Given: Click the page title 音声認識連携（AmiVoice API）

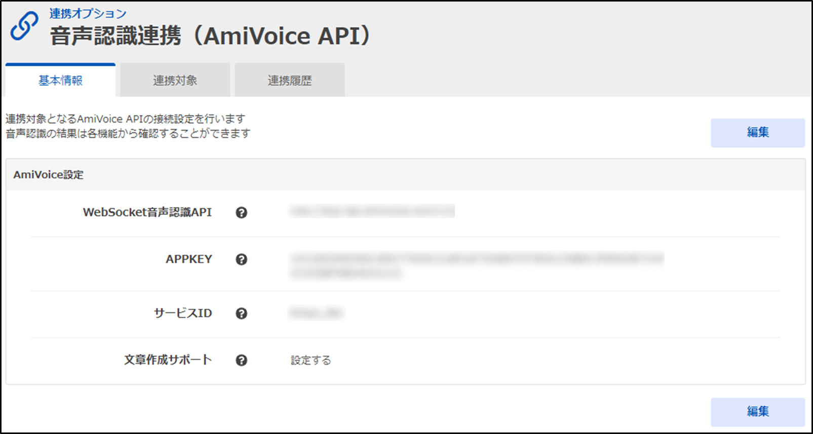Looking at the screenshot, I should 212,36.
